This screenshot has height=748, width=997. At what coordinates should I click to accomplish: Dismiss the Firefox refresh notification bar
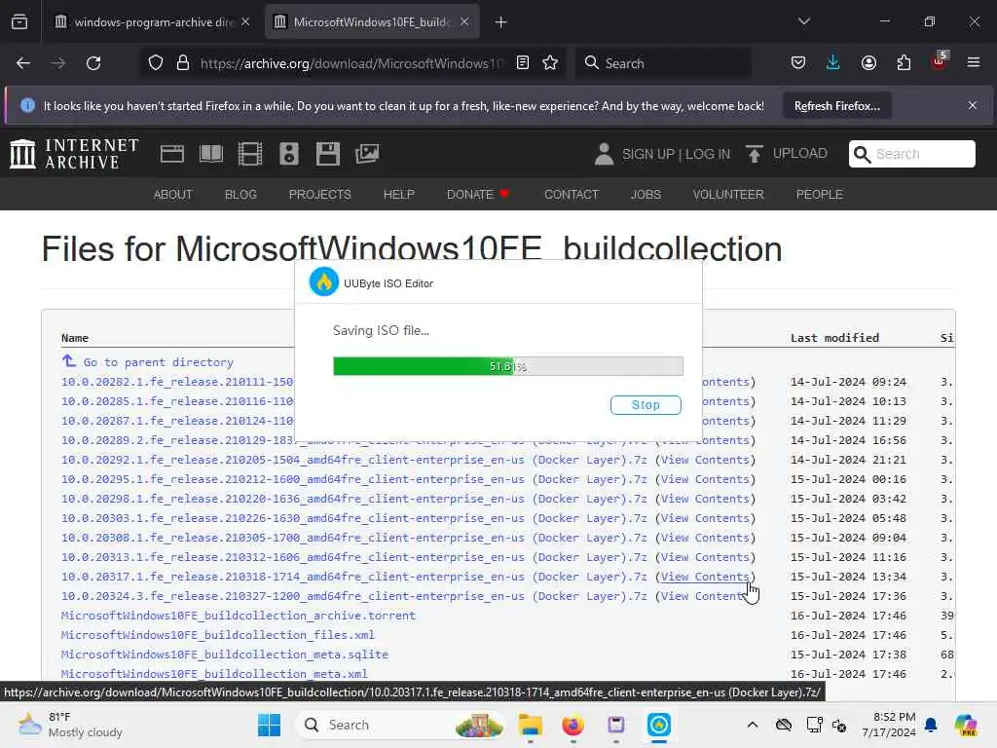coord(973,105)
